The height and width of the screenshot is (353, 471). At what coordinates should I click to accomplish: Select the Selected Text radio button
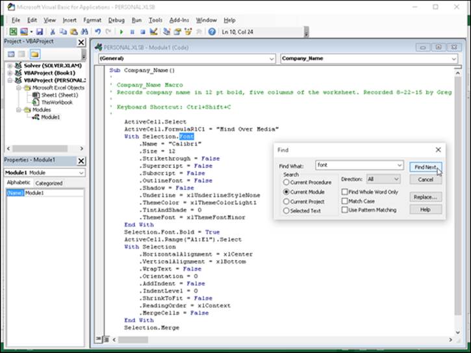[286, 210]
